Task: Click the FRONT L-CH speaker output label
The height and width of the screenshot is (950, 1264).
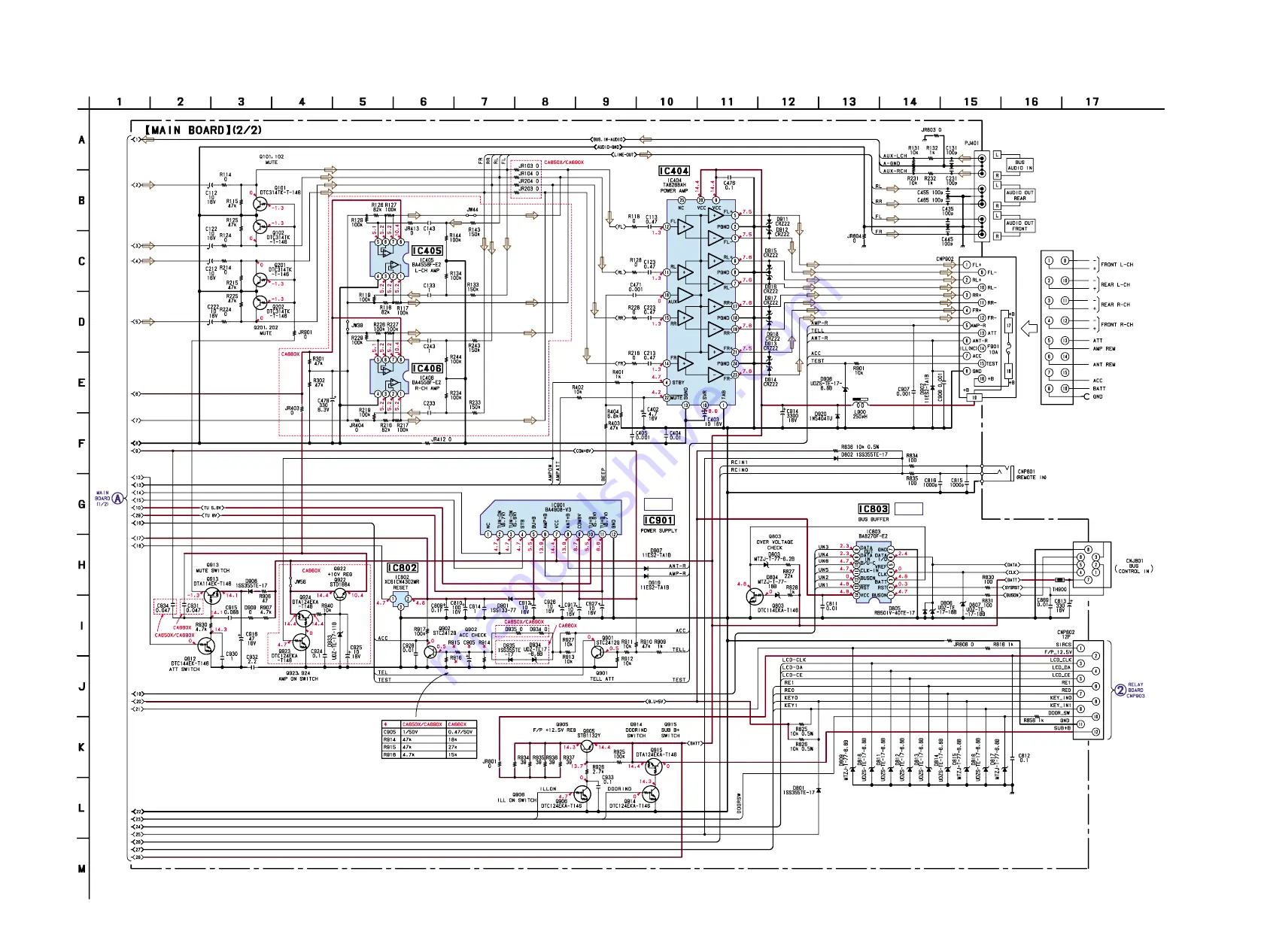Action: (x=1117, y=265)
